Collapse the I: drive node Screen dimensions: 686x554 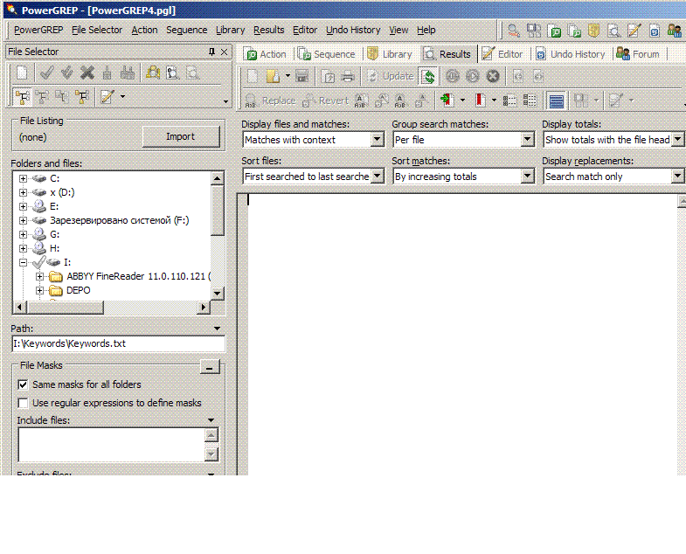point(23,262)
